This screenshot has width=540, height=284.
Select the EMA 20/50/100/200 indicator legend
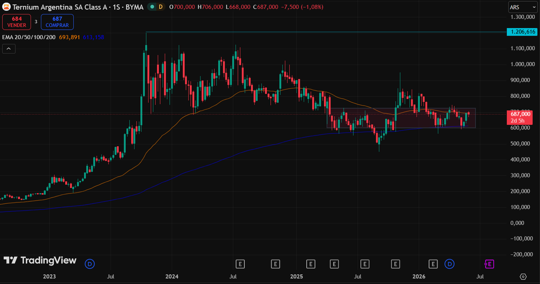(x=29, y=37)
